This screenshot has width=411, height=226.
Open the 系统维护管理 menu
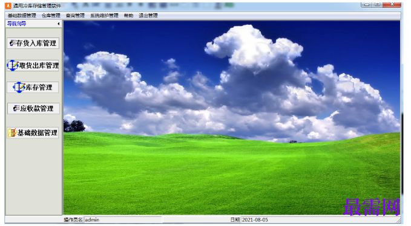click(104, 16)
